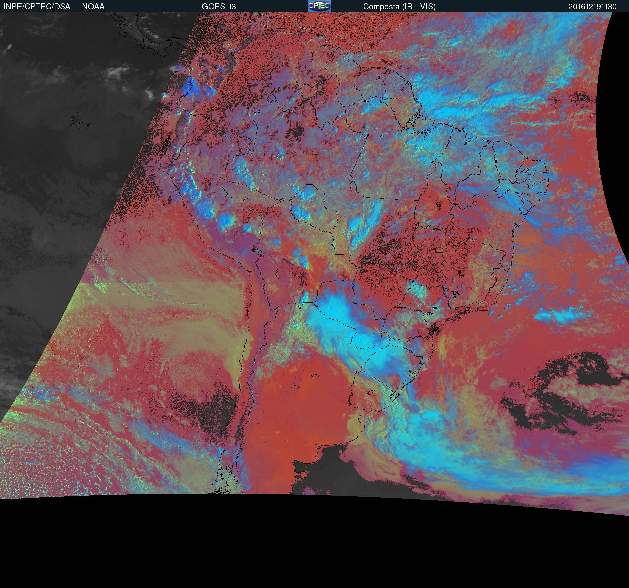Click the 201612191130 timestamp
The image size is (629, 588).
[592, 7]
